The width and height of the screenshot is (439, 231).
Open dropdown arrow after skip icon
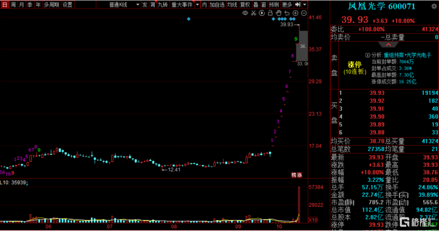(305, 4)
